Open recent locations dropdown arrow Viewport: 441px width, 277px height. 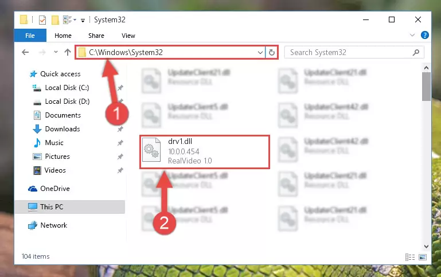pyautogui.click(x=56, y=52)
